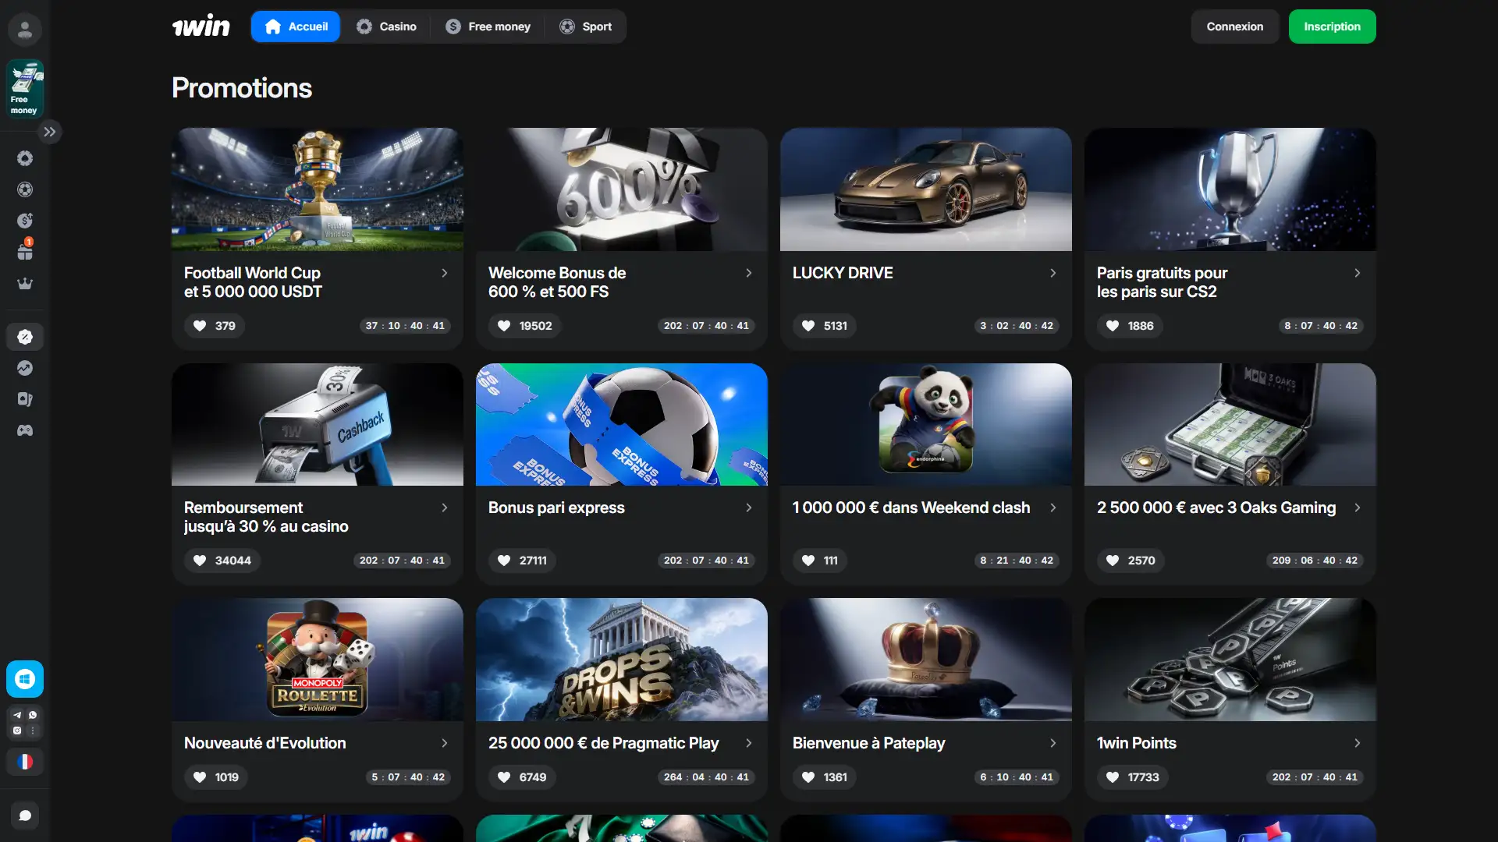Open Pragmatic Play chevron arrow

point(749,743)
